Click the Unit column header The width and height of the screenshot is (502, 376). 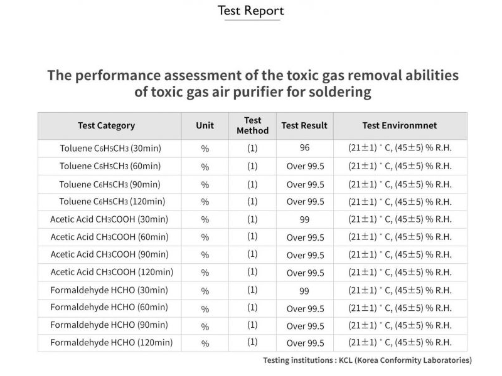(205, 125)
